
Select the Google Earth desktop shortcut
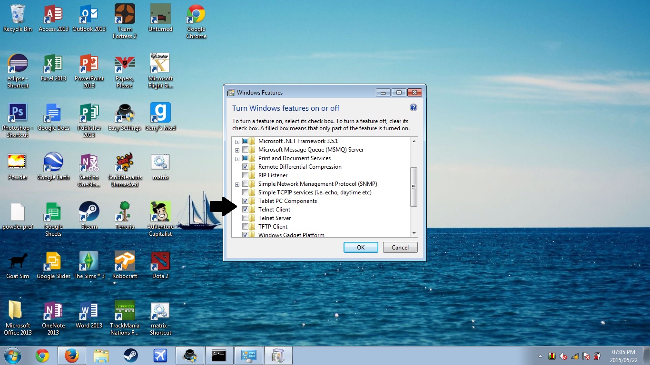[53, 166]
